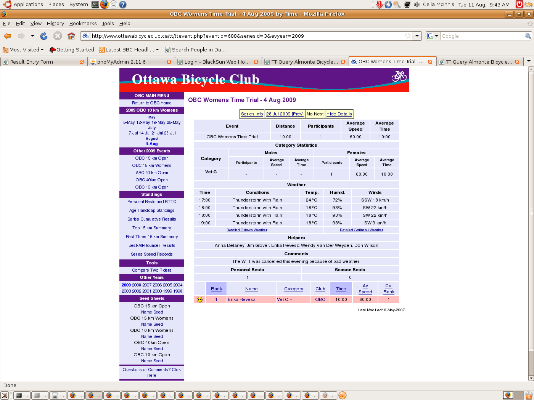Open the Erika Revesz rider link
Image resolution: width=534 pixels, height=400 pixels.
coord(241,299)
